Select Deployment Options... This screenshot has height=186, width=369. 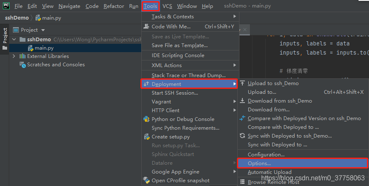tap(303, 163)
